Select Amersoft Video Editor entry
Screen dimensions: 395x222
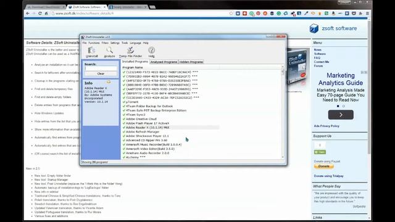(150, 149)
